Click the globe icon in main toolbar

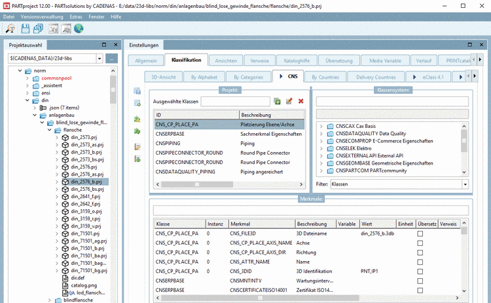(79, 28)
